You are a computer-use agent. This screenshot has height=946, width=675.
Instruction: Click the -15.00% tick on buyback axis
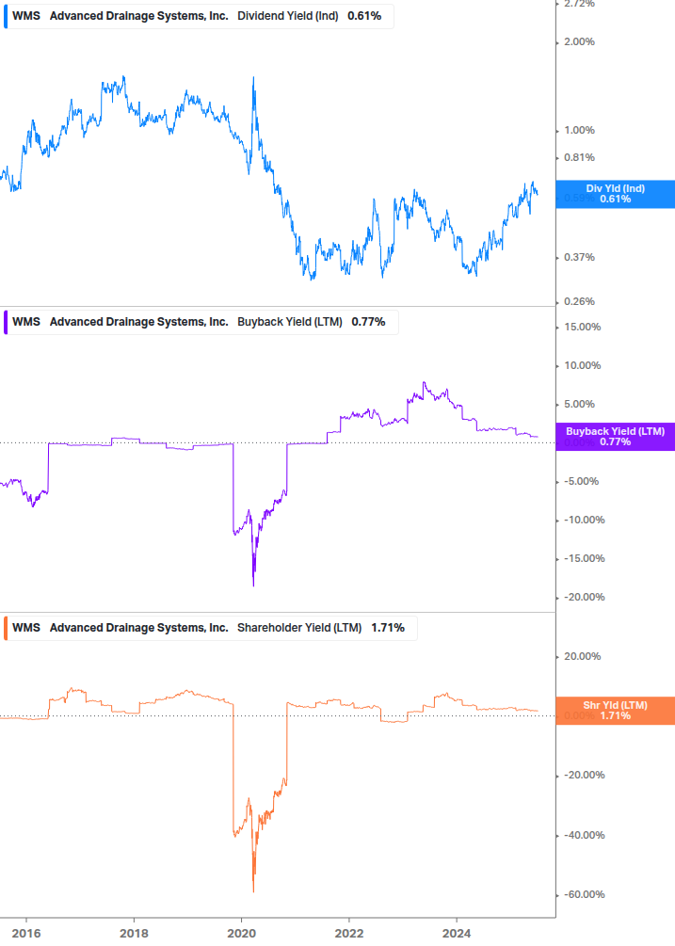tap(584, 559)
